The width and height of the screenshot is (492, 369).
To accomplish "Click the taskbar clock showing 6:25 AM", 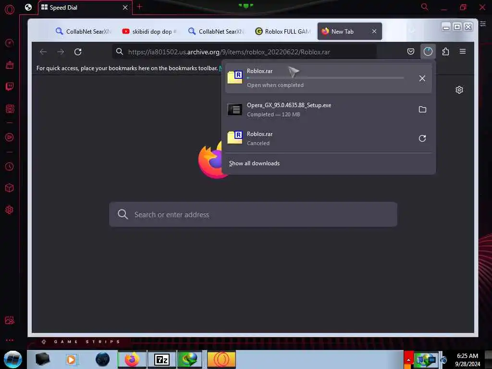I will (467, 359).
